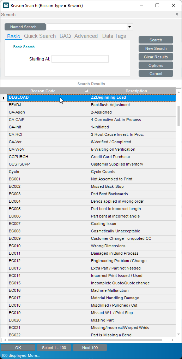
Task: Click the Epicor app icon in title bar
Action: click(x=6, y=6)
